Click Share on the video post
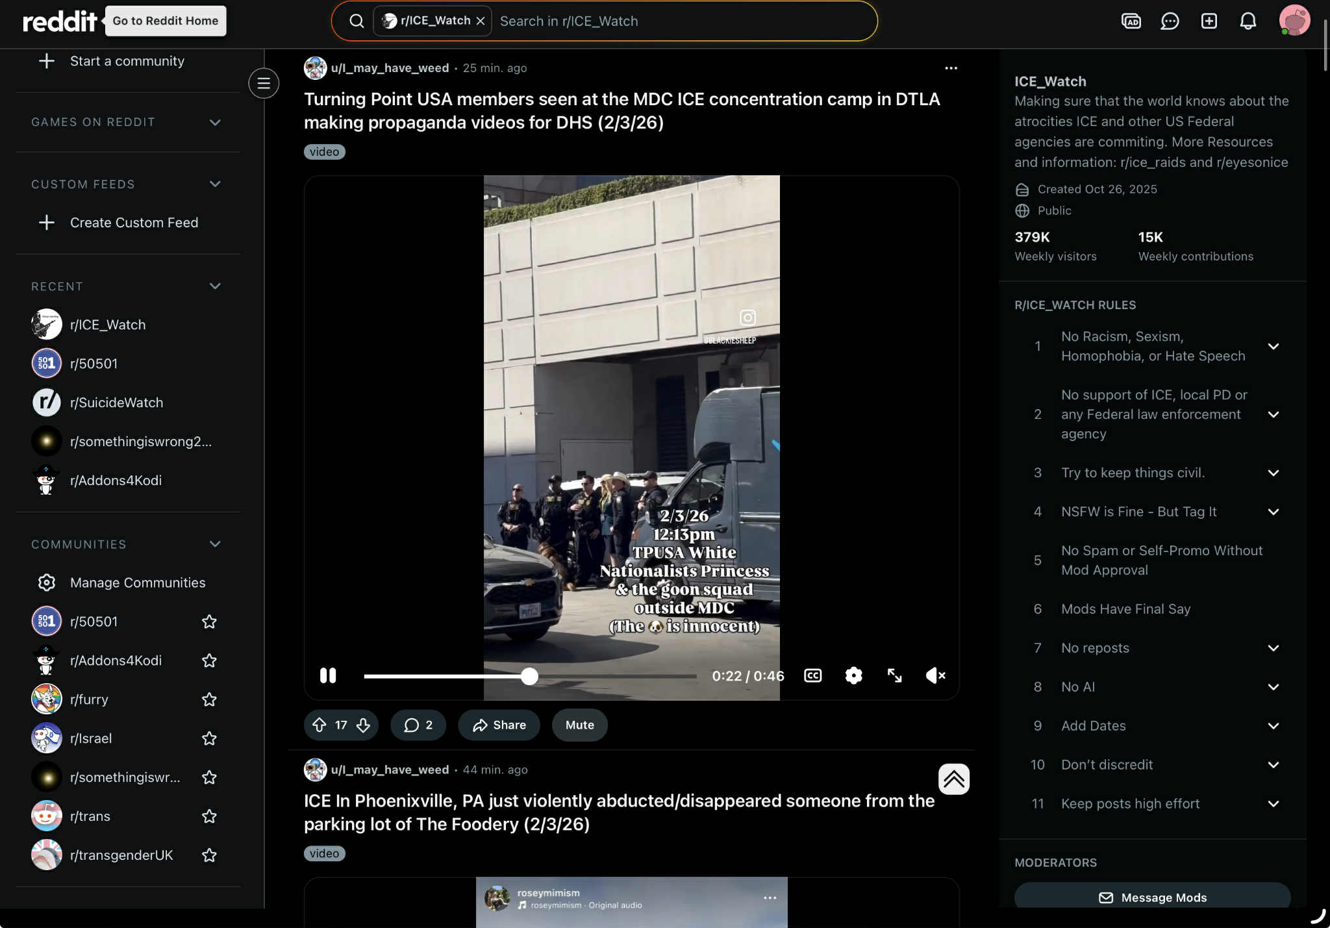Viewport: 1330px width, 928px height. point(499,725)
